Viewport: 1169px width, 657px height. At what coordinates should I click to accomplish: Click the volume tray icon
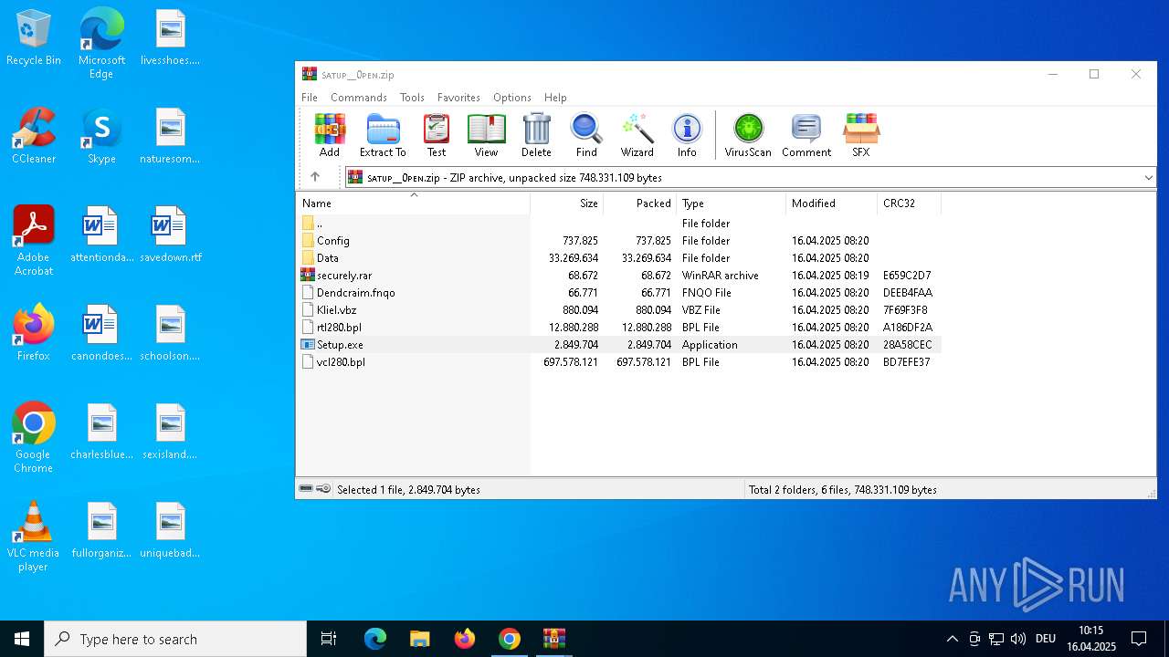(x=1018, y=639)
